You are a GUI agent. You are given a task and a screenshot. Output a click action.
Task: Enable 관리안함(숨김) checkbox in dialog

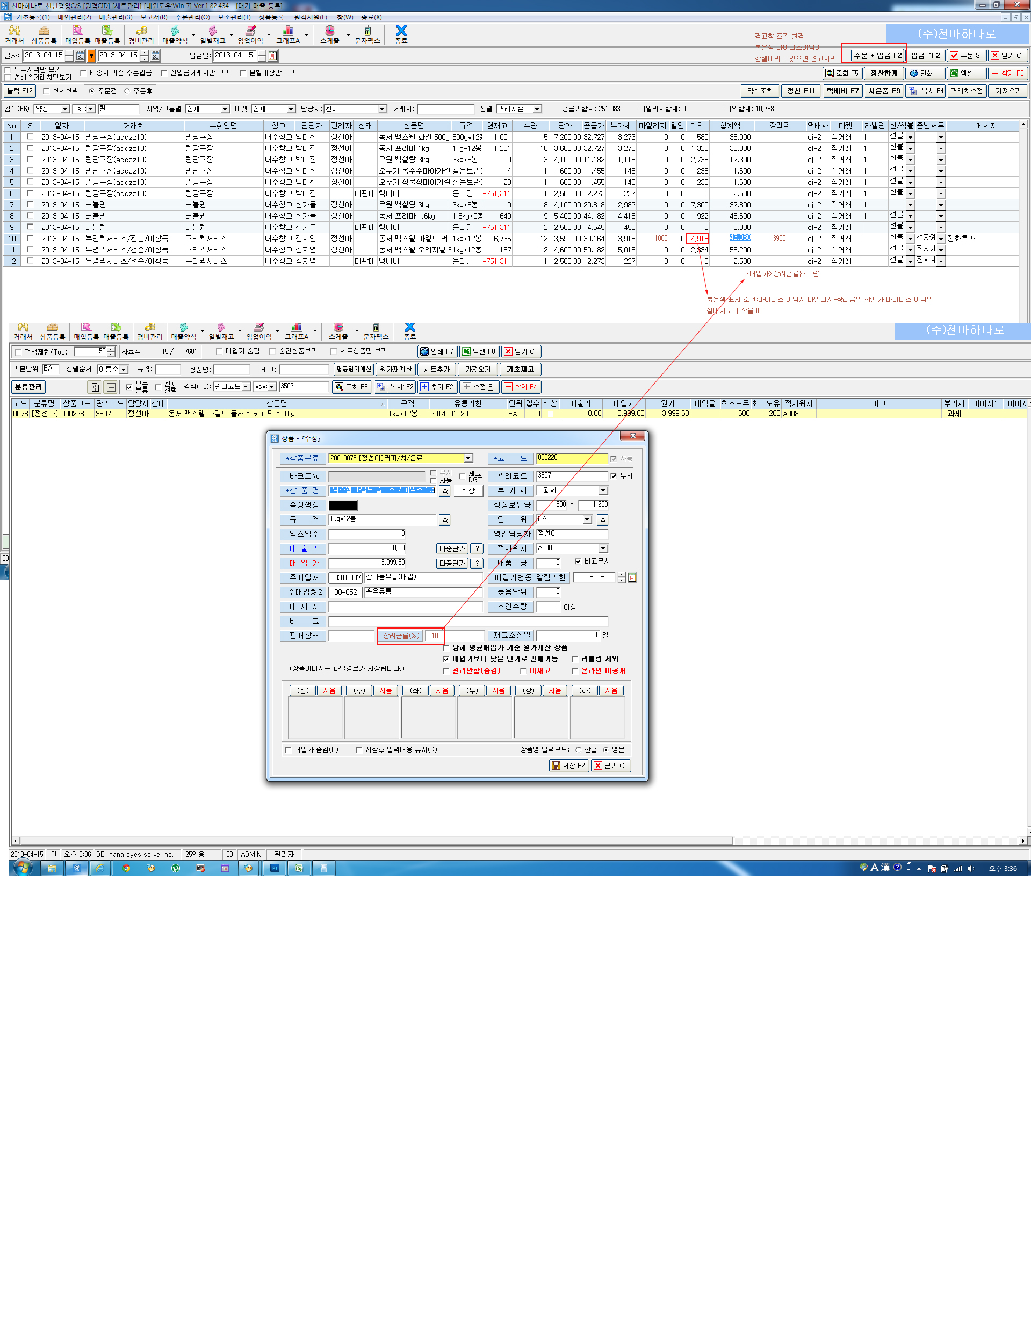[x=445, y=670]
